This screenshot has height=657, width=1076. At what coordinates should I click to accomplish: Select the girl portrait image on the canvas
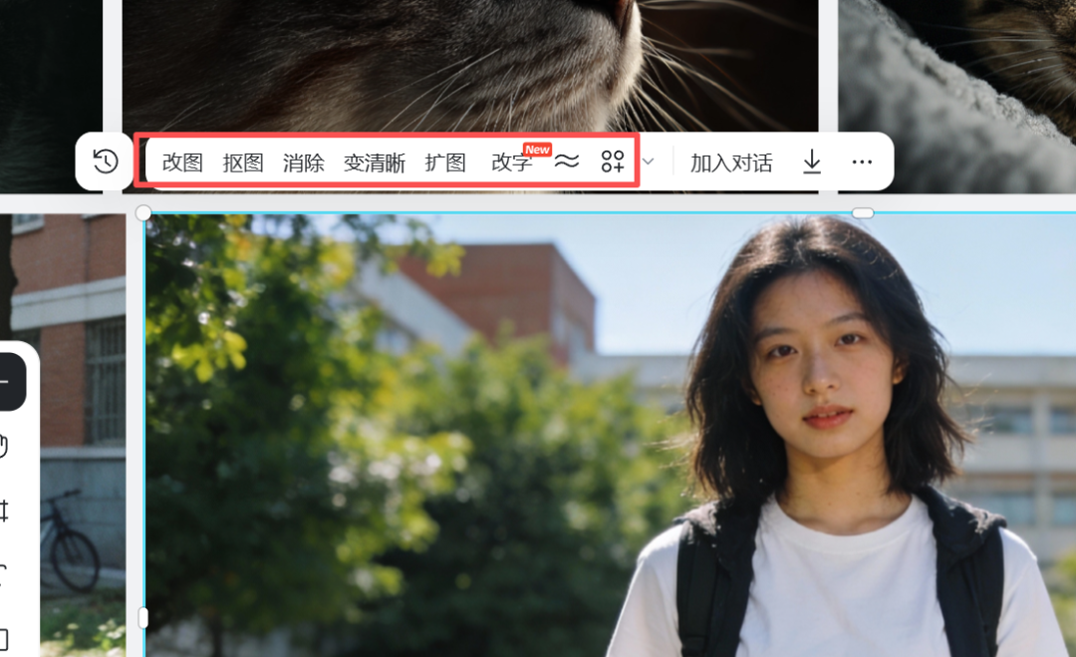point(598,429)
